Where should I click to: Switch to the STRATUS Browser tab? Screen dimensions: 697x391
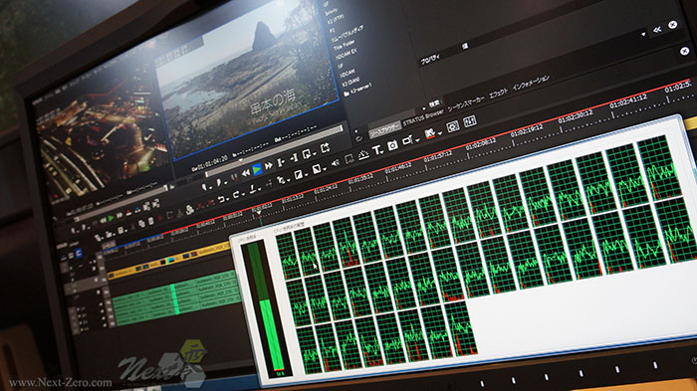423,117
